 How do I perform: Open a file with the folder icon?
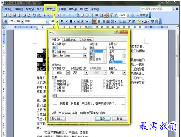(x=10, y=15)
